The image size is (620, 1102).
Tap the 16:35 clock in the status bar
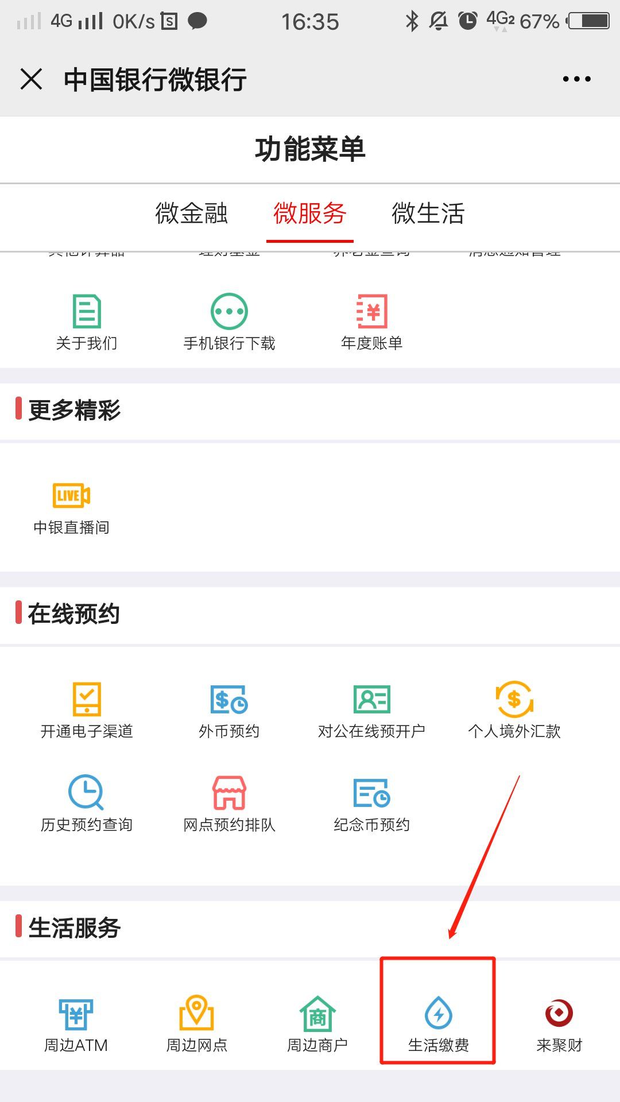click(x=310, y=22)
